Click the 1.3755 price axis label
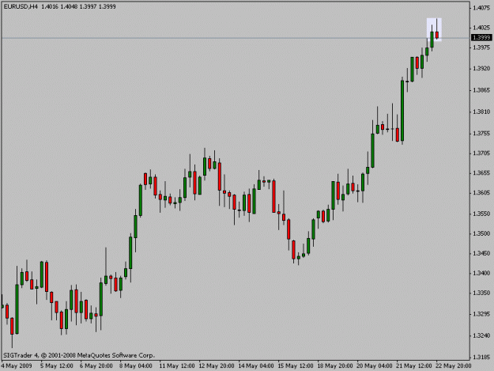The image size is (494, 371). pyautogui.click(x=481, y=134)
